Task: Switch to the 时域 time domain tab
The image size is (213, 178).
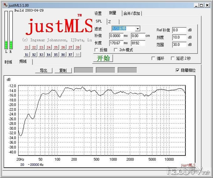Action: pyautogui.click(x=8, y=62)
